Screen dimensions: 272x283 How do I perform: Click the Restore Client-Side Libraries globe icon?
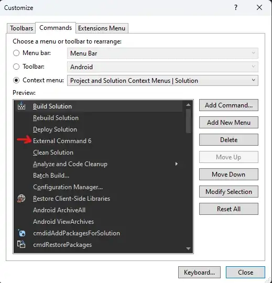(21, 198)
